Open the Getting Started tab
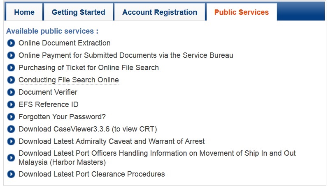 [x=79, y=12]
